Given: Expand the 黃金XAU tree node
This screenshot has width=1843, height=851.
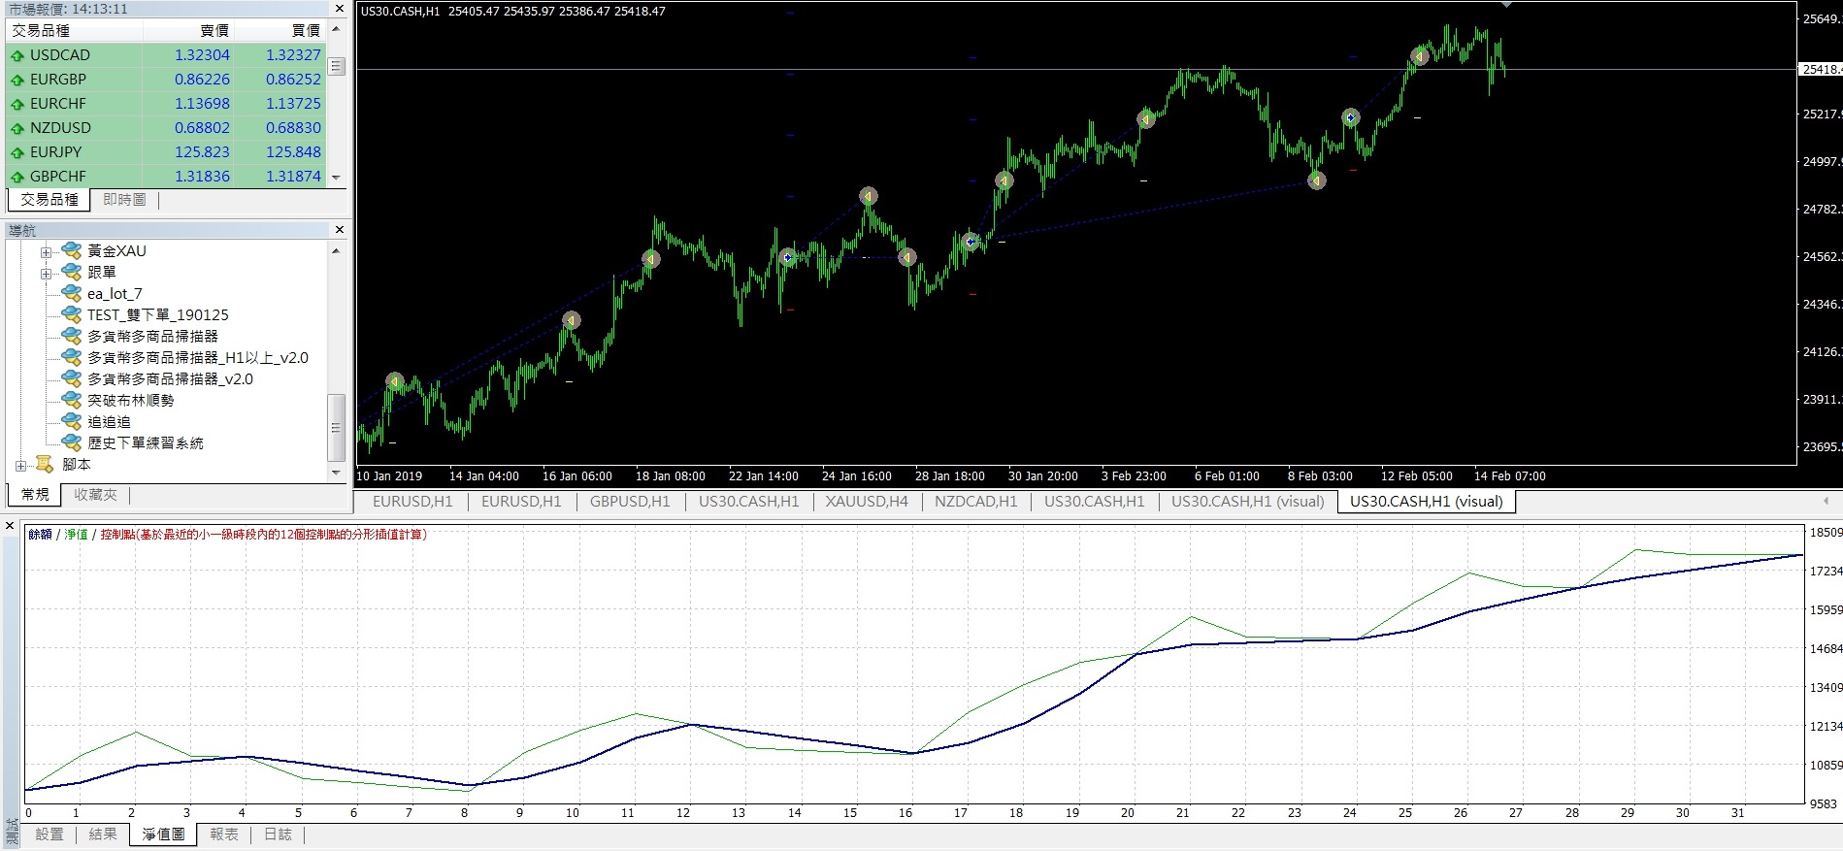Looking at the screenshot, I should (46, 251).
